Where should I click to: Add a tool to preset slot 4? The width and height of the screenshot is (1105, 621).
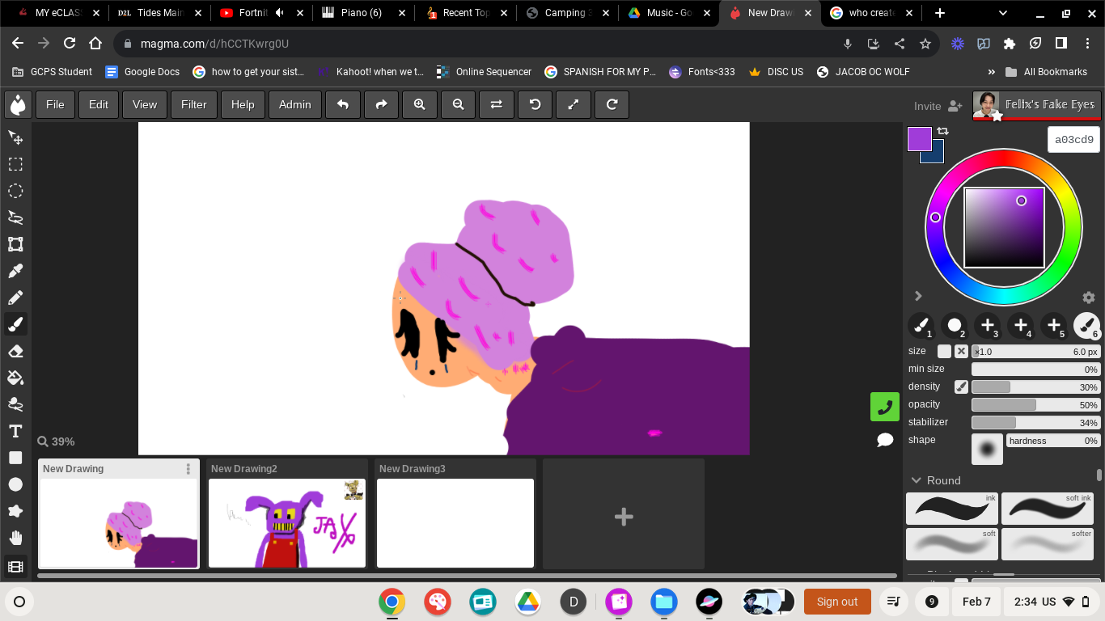tap(1021, 326)
